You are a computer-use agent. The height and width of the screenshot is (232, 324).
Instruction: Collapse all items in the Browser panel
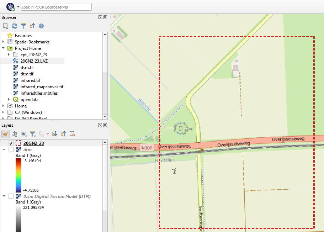point(32,26)
